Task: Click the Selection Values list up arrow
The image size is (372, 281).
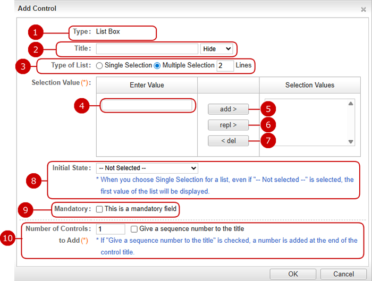Action: 351,104
